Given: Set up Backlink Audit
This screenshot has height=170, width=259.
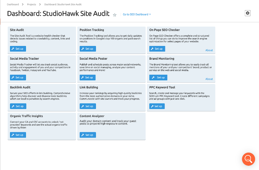Looking at the screenshot, I should 18,106.
